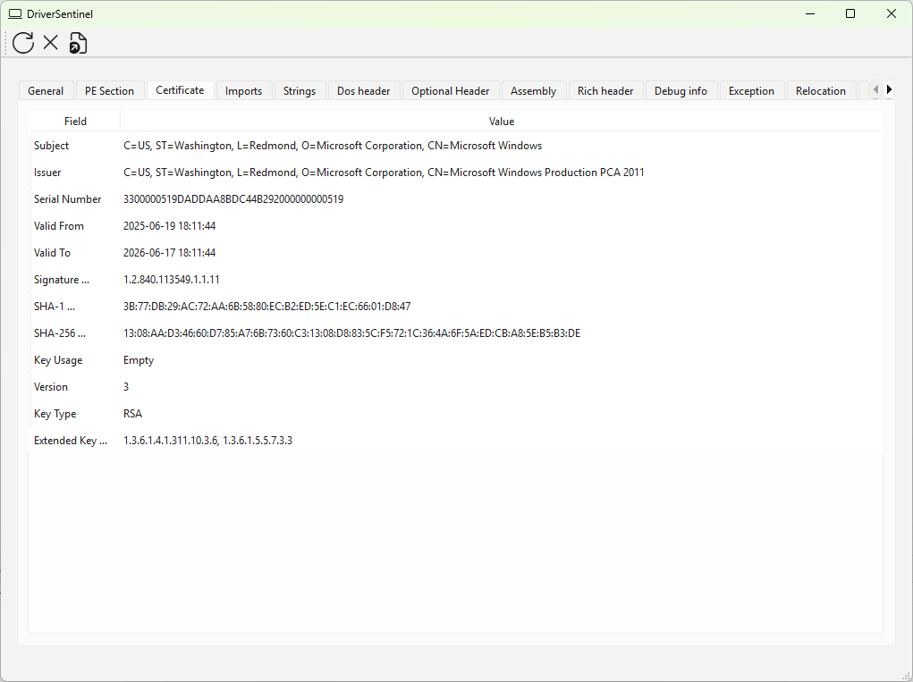Click the X cancel toolbar icon
The image size is (913, 682).
point(51,42)
